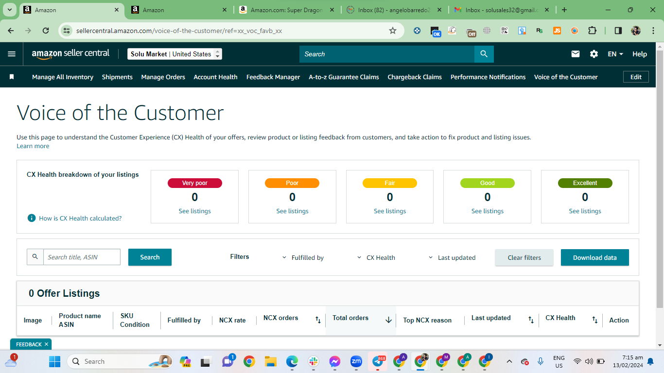Expand the Fulfilled by filter dropdown
Image resolution: width=664 pixels, height=373 pixels.
click(303, 258)
